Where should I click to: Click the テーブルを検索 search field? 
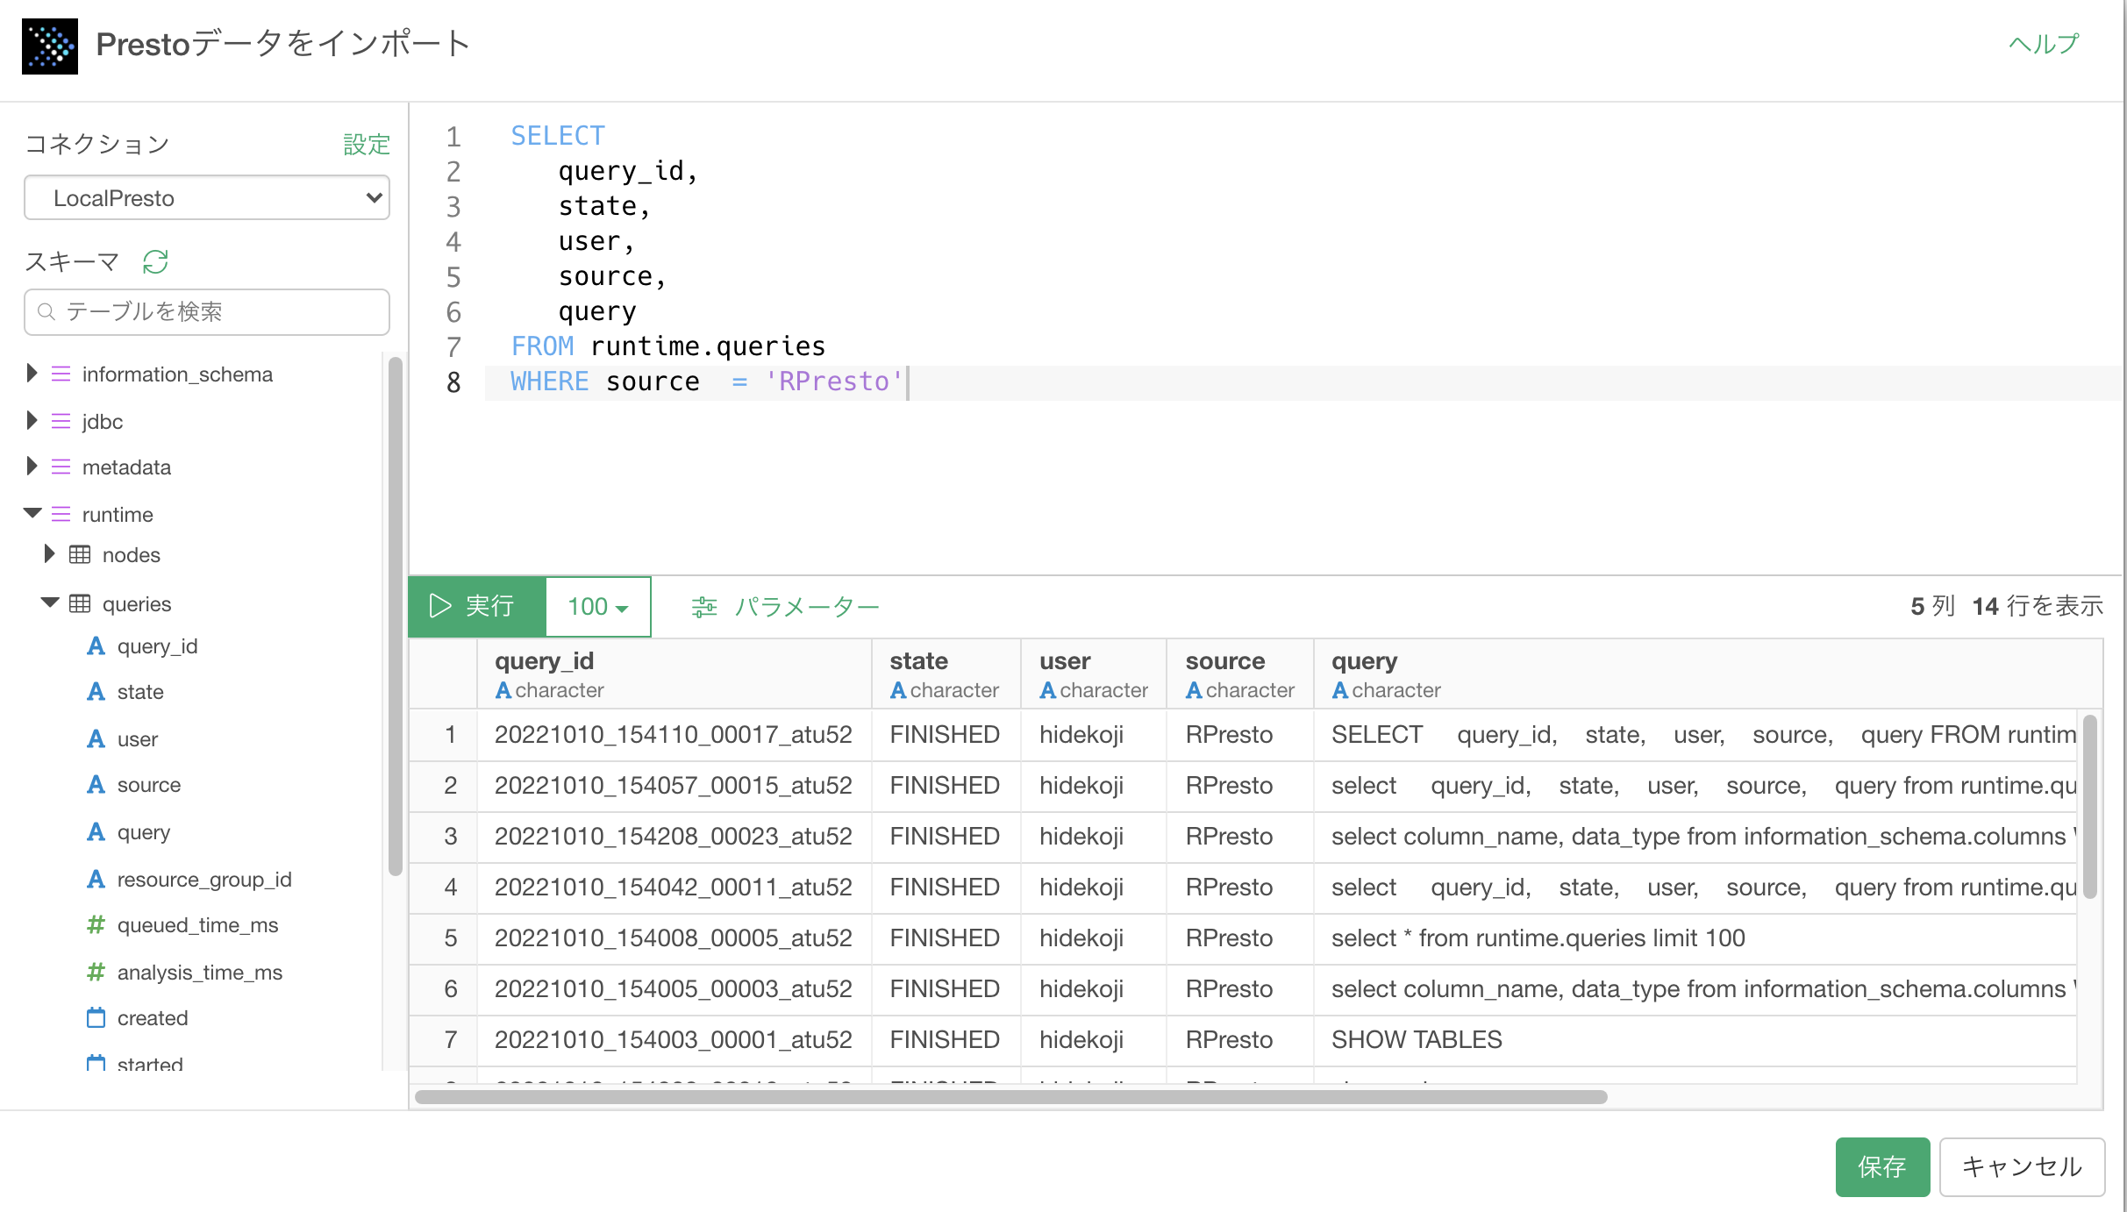click(x=207, y=312)
